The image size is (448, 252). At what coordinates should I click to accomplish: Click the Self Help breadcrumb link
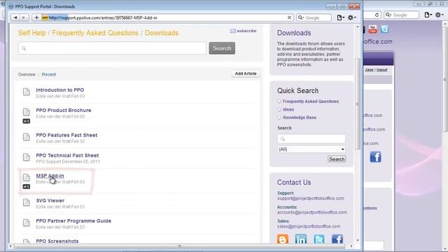pos(31,33)
